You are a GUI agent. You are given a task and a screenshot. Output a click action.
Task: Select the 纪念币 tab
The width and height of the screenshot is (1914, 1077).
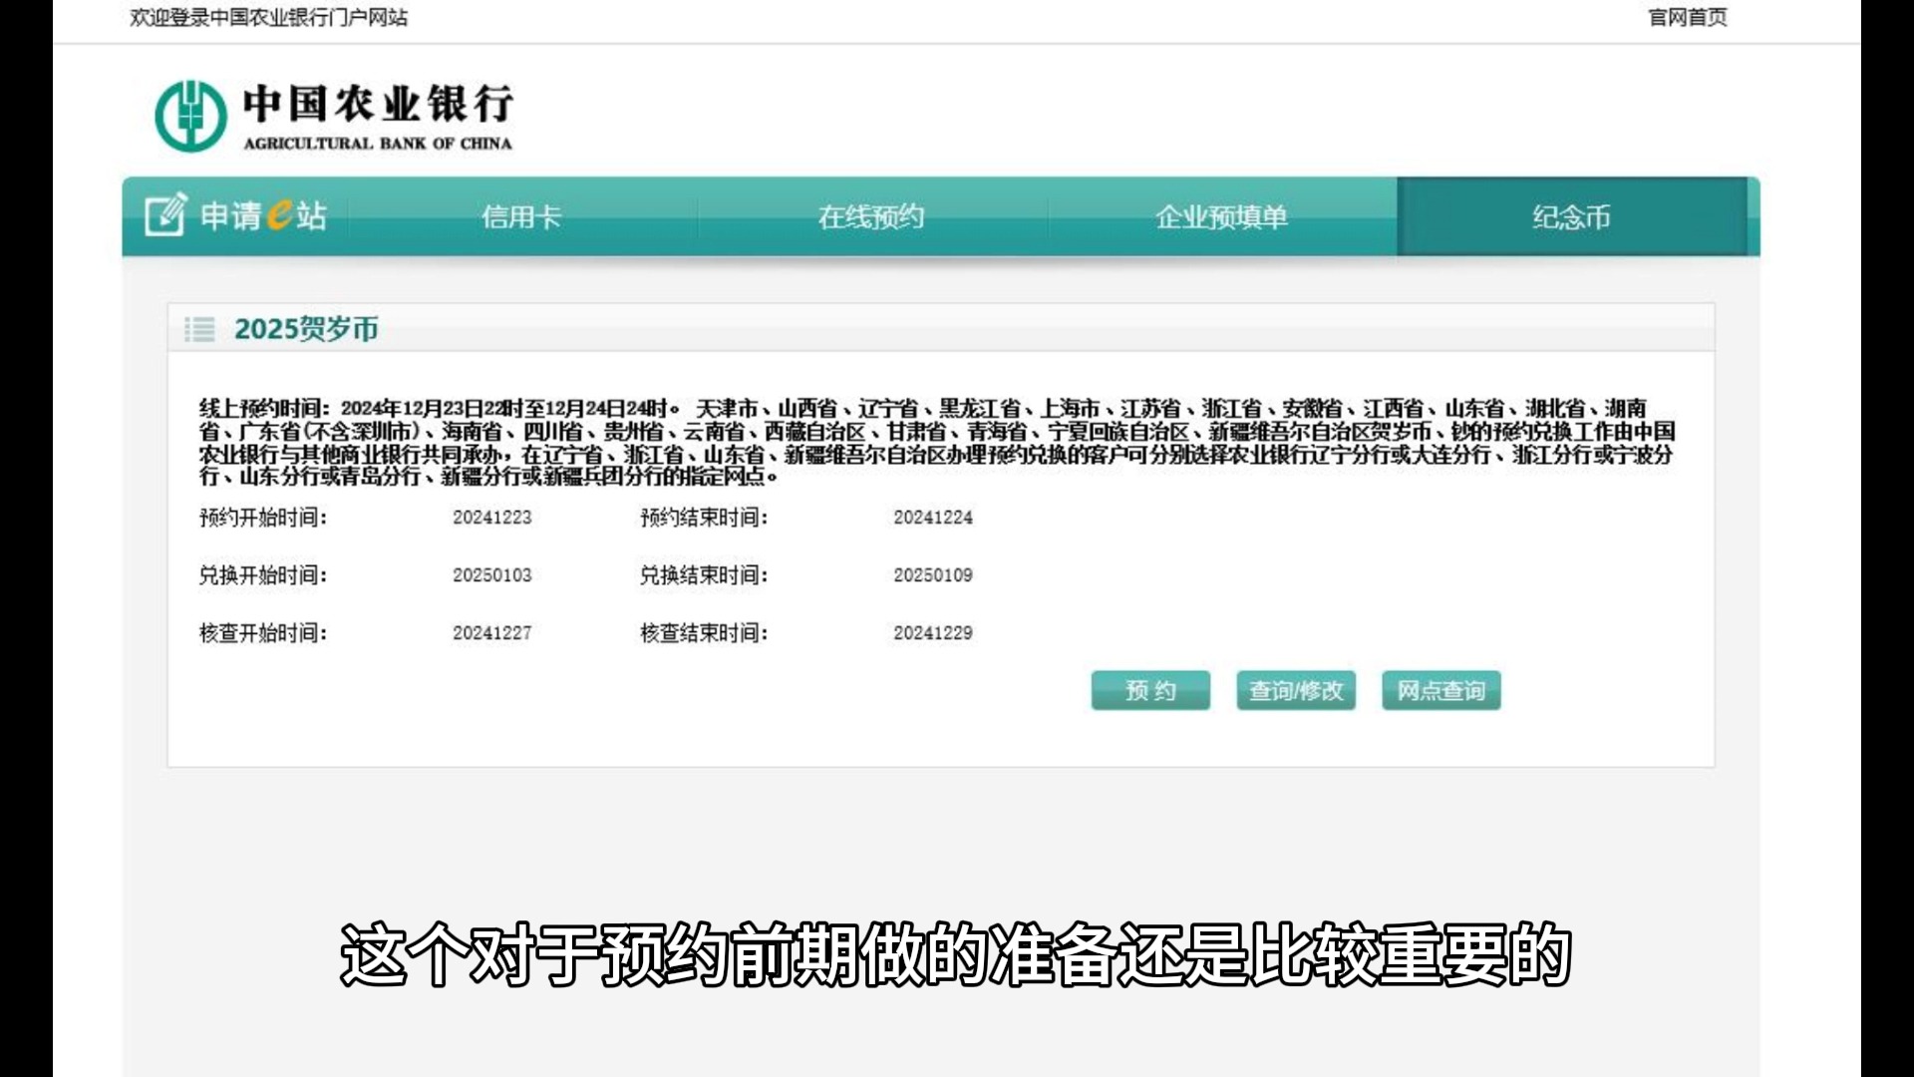click(1571, 216)
